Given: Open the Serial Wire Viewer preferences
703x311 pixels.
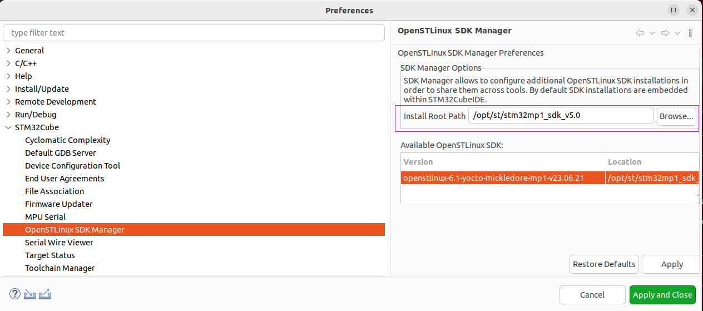Looking at the screenshot, I should point(59,243).
